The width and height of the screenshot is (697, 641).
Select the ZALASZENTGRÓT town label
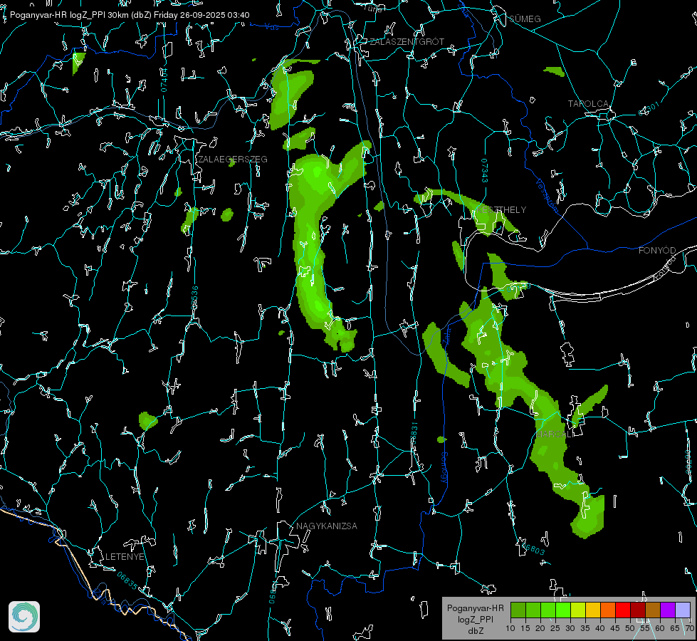[x=407, y=41]
